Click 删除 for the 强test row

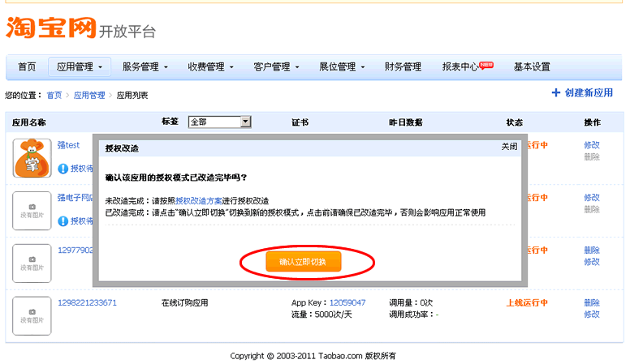[x=592, y=156]
